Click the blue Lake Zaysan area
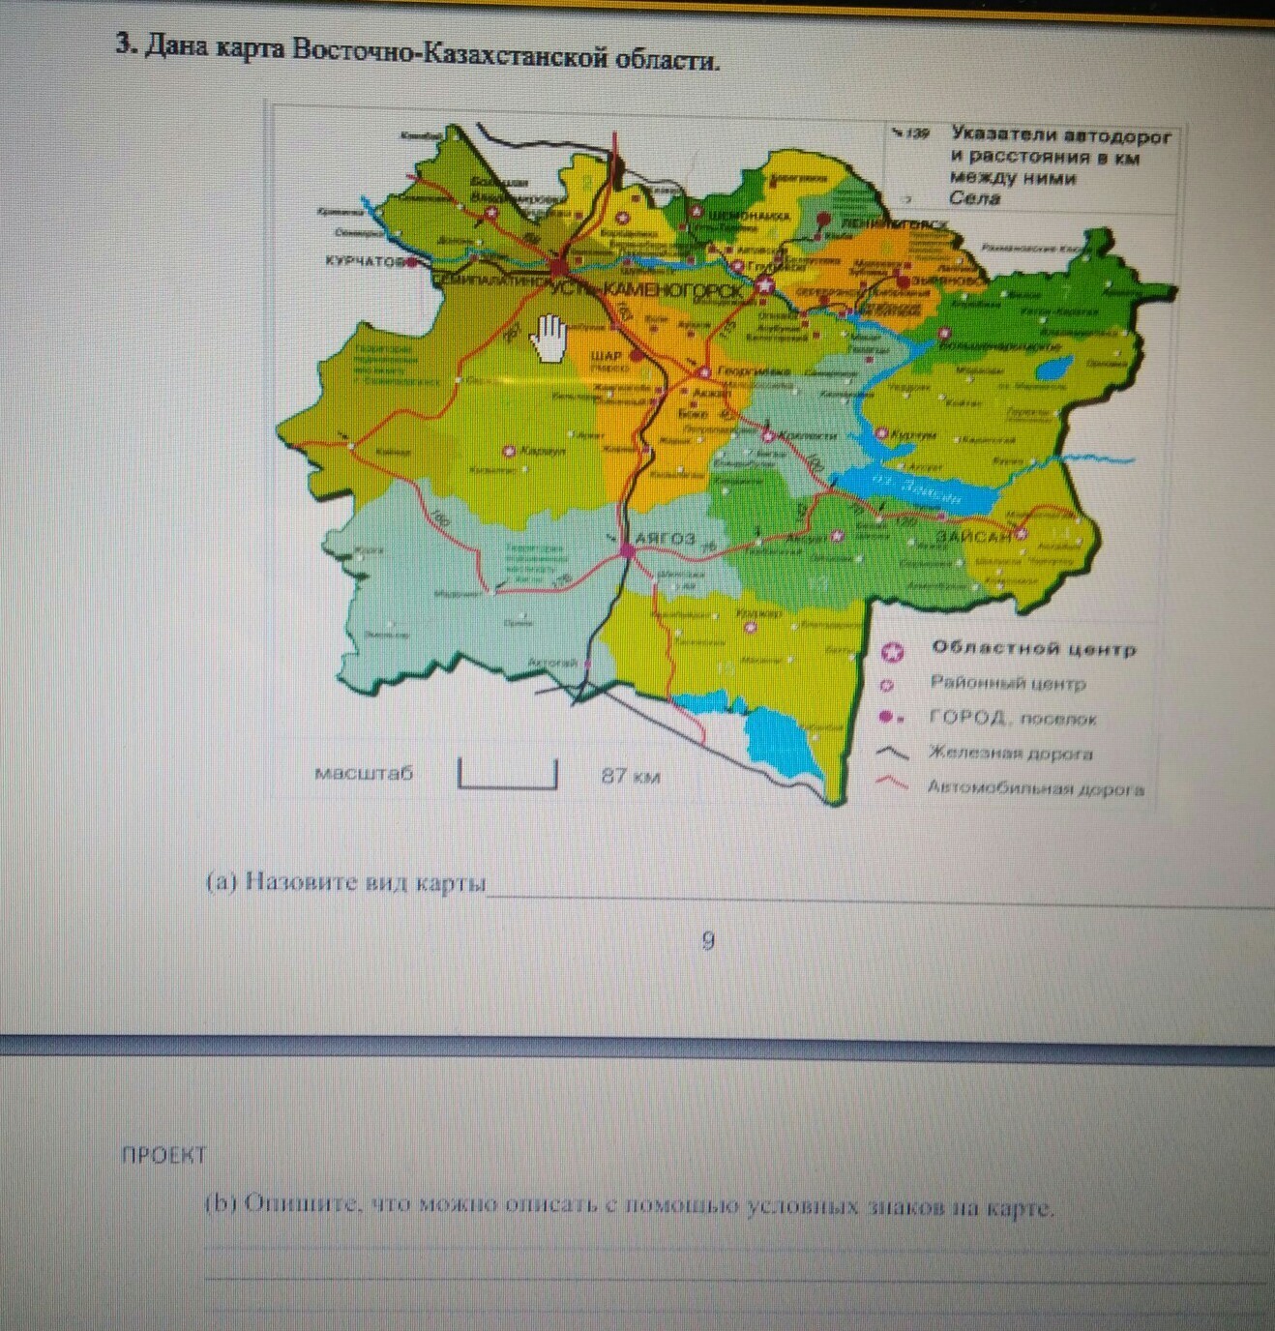1275x1331 pixels. 909,488
